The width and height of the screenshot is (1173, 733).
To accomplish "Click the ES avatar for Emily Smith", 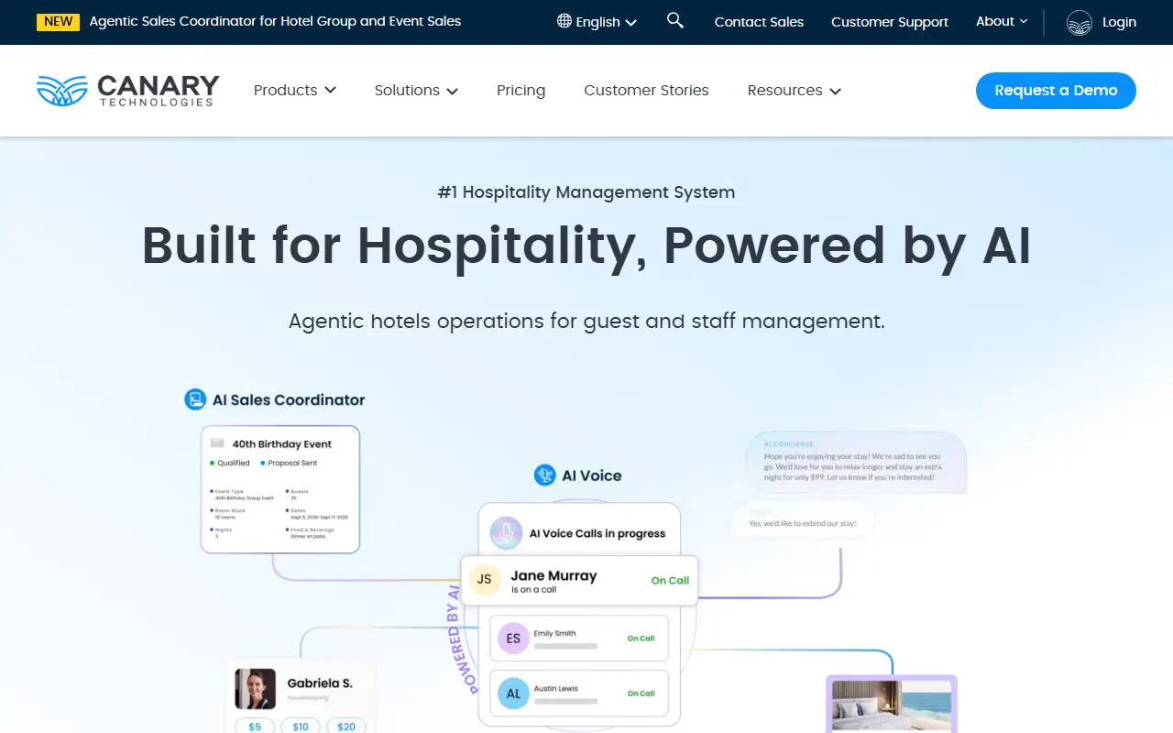I will 513,638.
